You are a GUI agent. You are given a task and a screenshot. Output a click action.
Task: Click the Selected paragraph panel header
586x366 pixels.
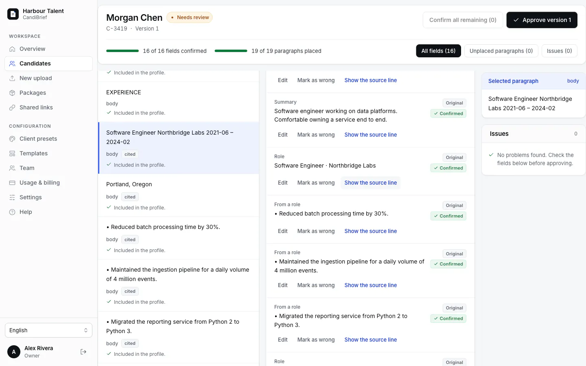pyautogui.click(x=534, y=81)
